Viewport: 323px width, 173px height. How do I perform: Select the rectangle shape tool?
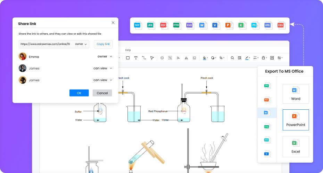click(128, 58)
